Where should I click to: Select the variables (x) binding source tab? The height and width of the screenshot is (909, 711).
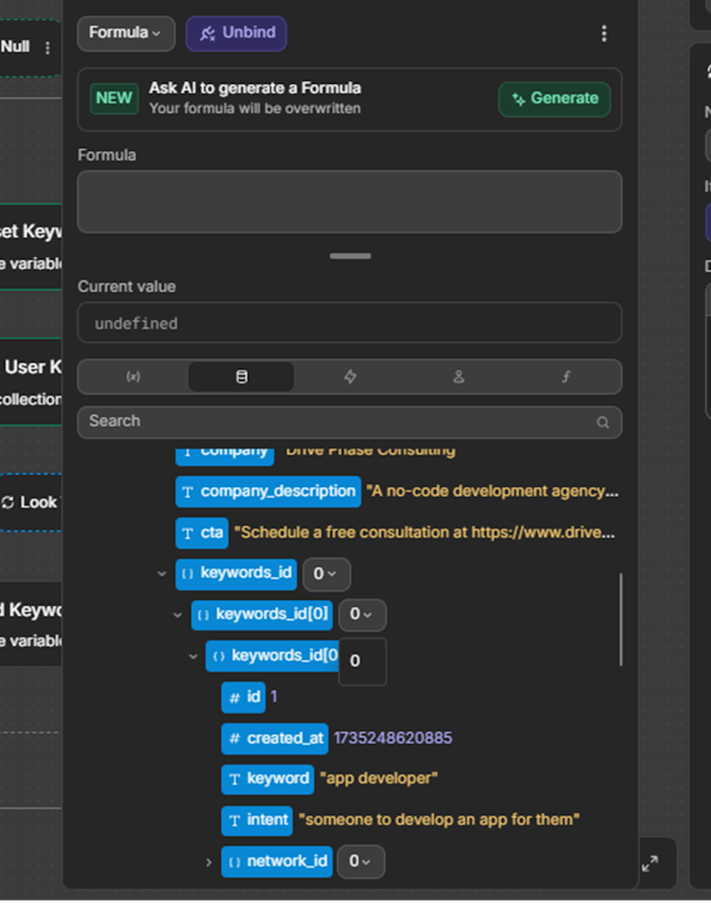pyautogui.click(x=132, y=377)
